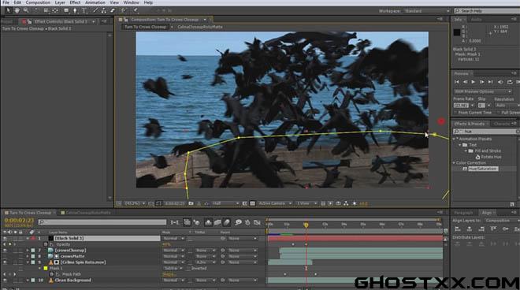Image resolution: width=520 pixels, height=290 pixels.
Task: Select the Hand tool
Action: (17, 10)
